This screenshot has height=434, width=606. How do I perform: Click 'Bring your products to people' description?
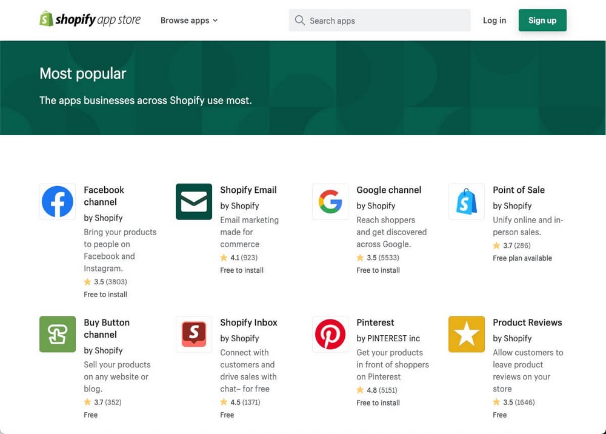tap(120, 250)
